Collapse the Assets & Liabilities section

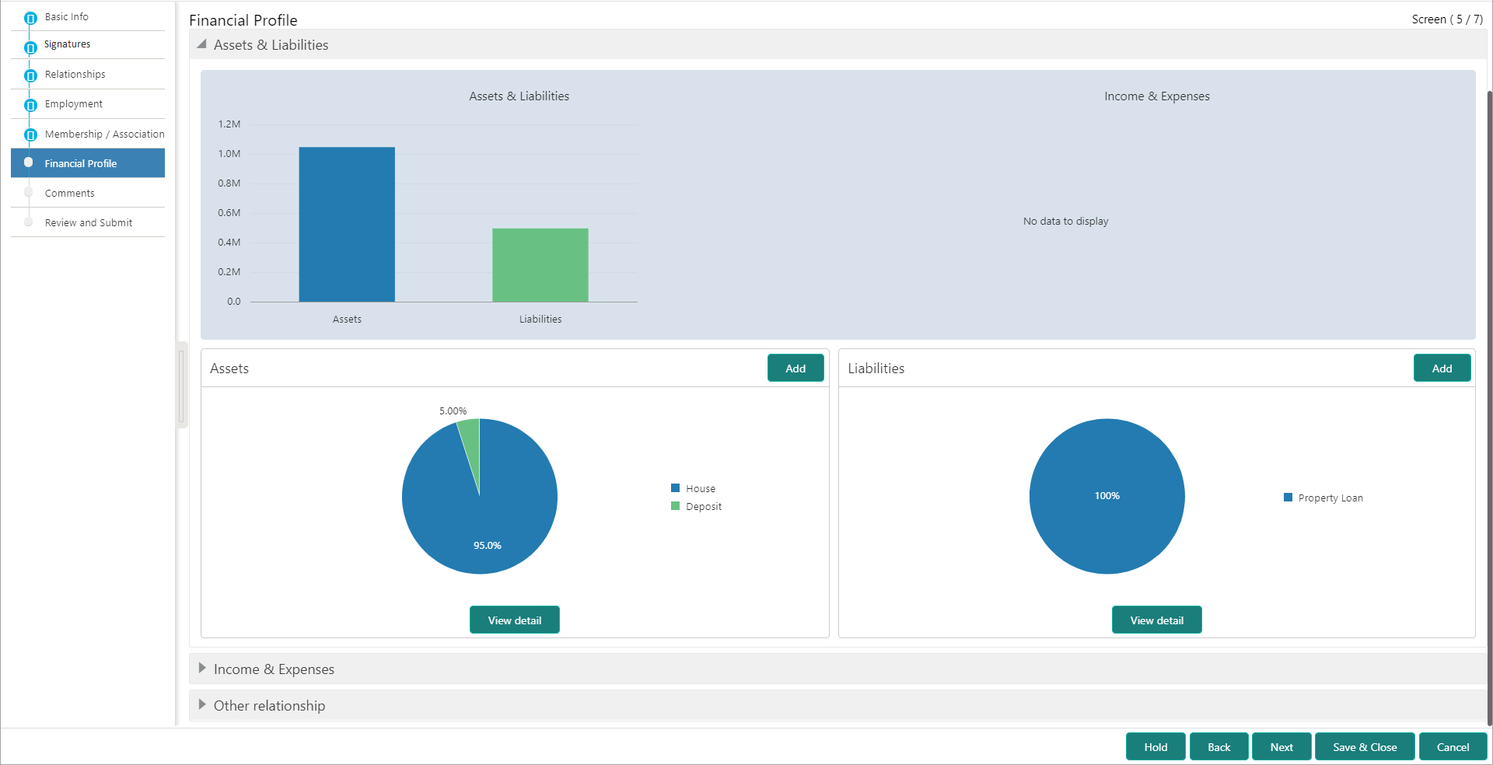pyautogui.click(x=201, y=44)
